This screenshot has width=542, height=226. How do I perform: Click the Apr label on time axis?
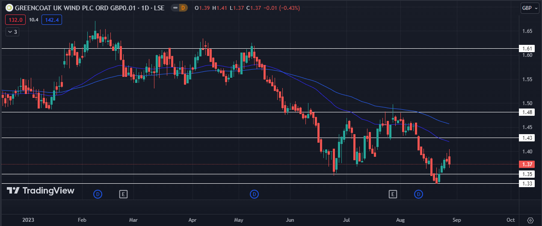pos(193,220)
